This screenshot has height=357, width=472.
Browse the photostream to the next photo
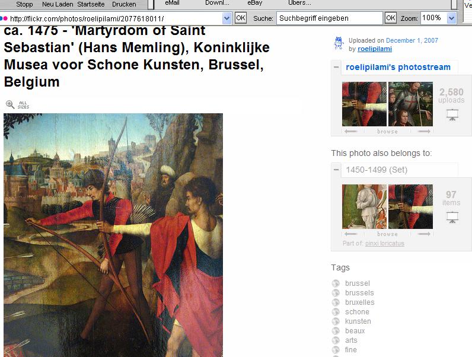(424, 131)
